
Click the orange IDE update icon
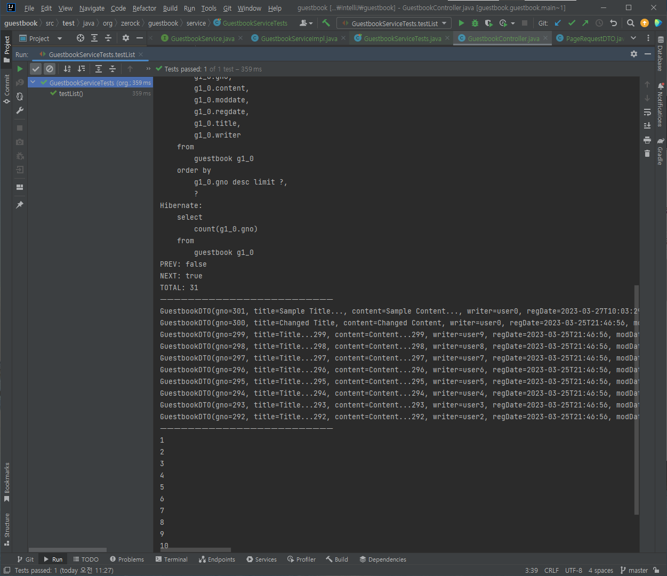click(x=645, y=23)
